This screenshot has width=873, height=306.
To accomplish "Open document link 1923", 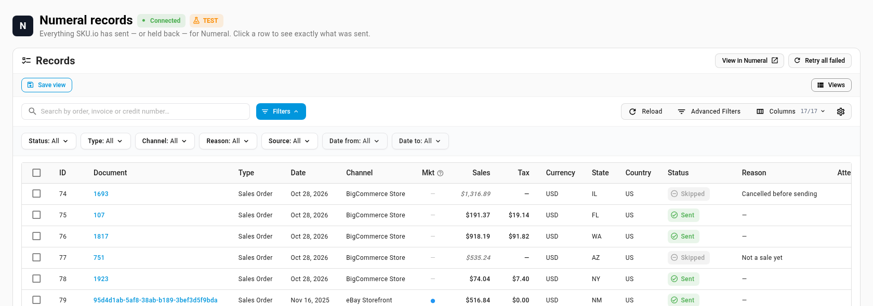I will [101, 279].
